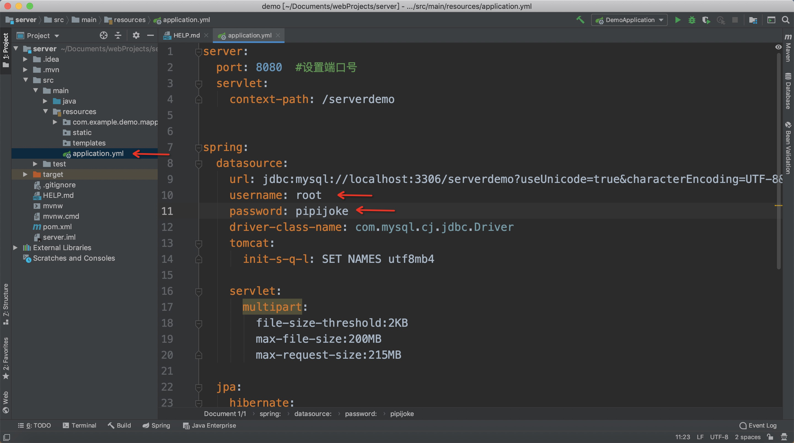Click the 11:23 cursor position indicator

[682, 437]
